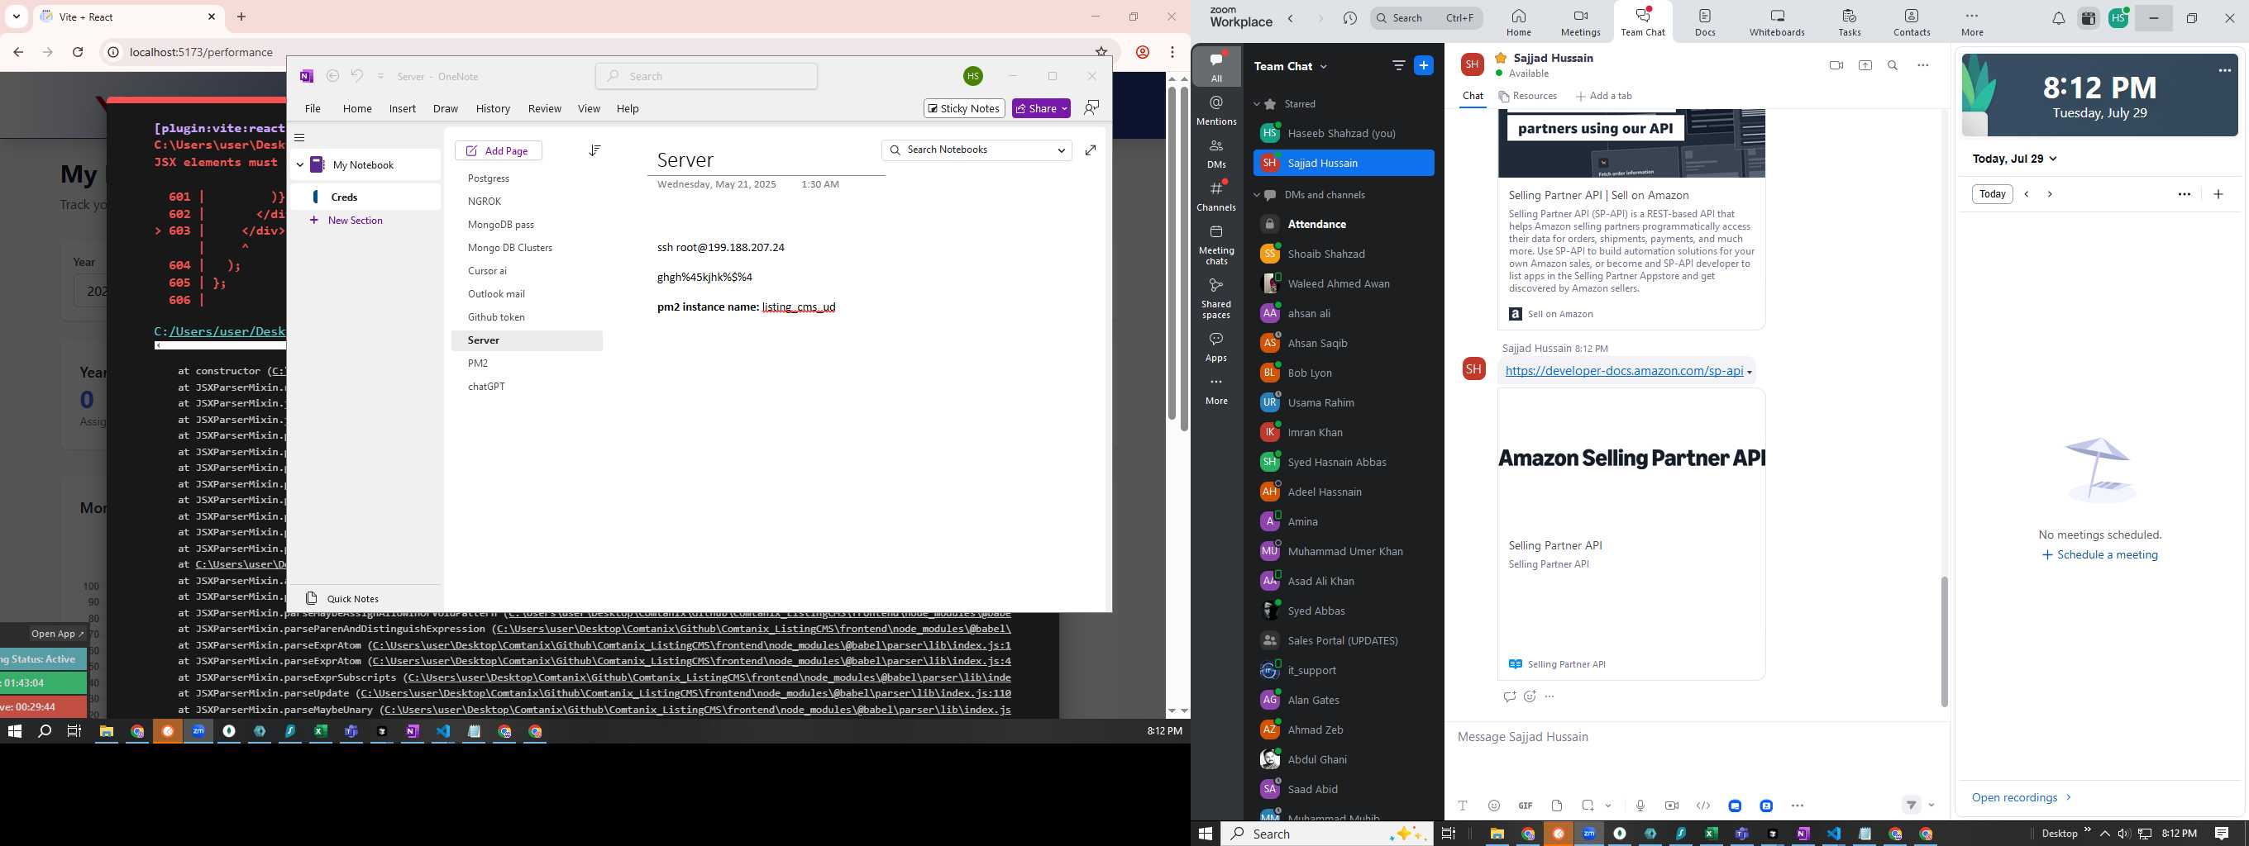Screen dimensions: 2249x846
Task: Open Chrome tab list dropdown arrow
Action: click(x=17, y=17)
